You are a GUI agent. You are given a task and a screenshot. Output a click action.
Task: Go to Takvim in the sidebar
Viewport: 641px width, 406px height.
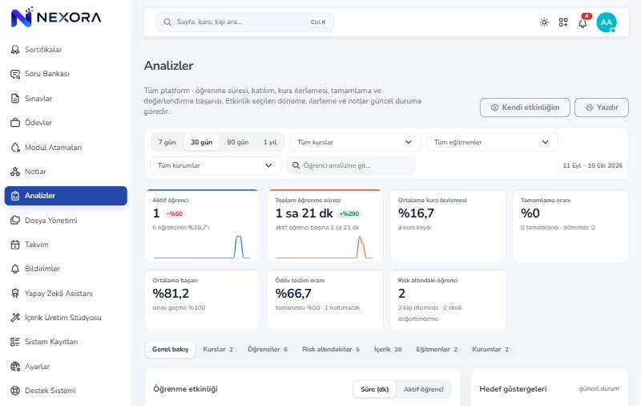[66, 245]
